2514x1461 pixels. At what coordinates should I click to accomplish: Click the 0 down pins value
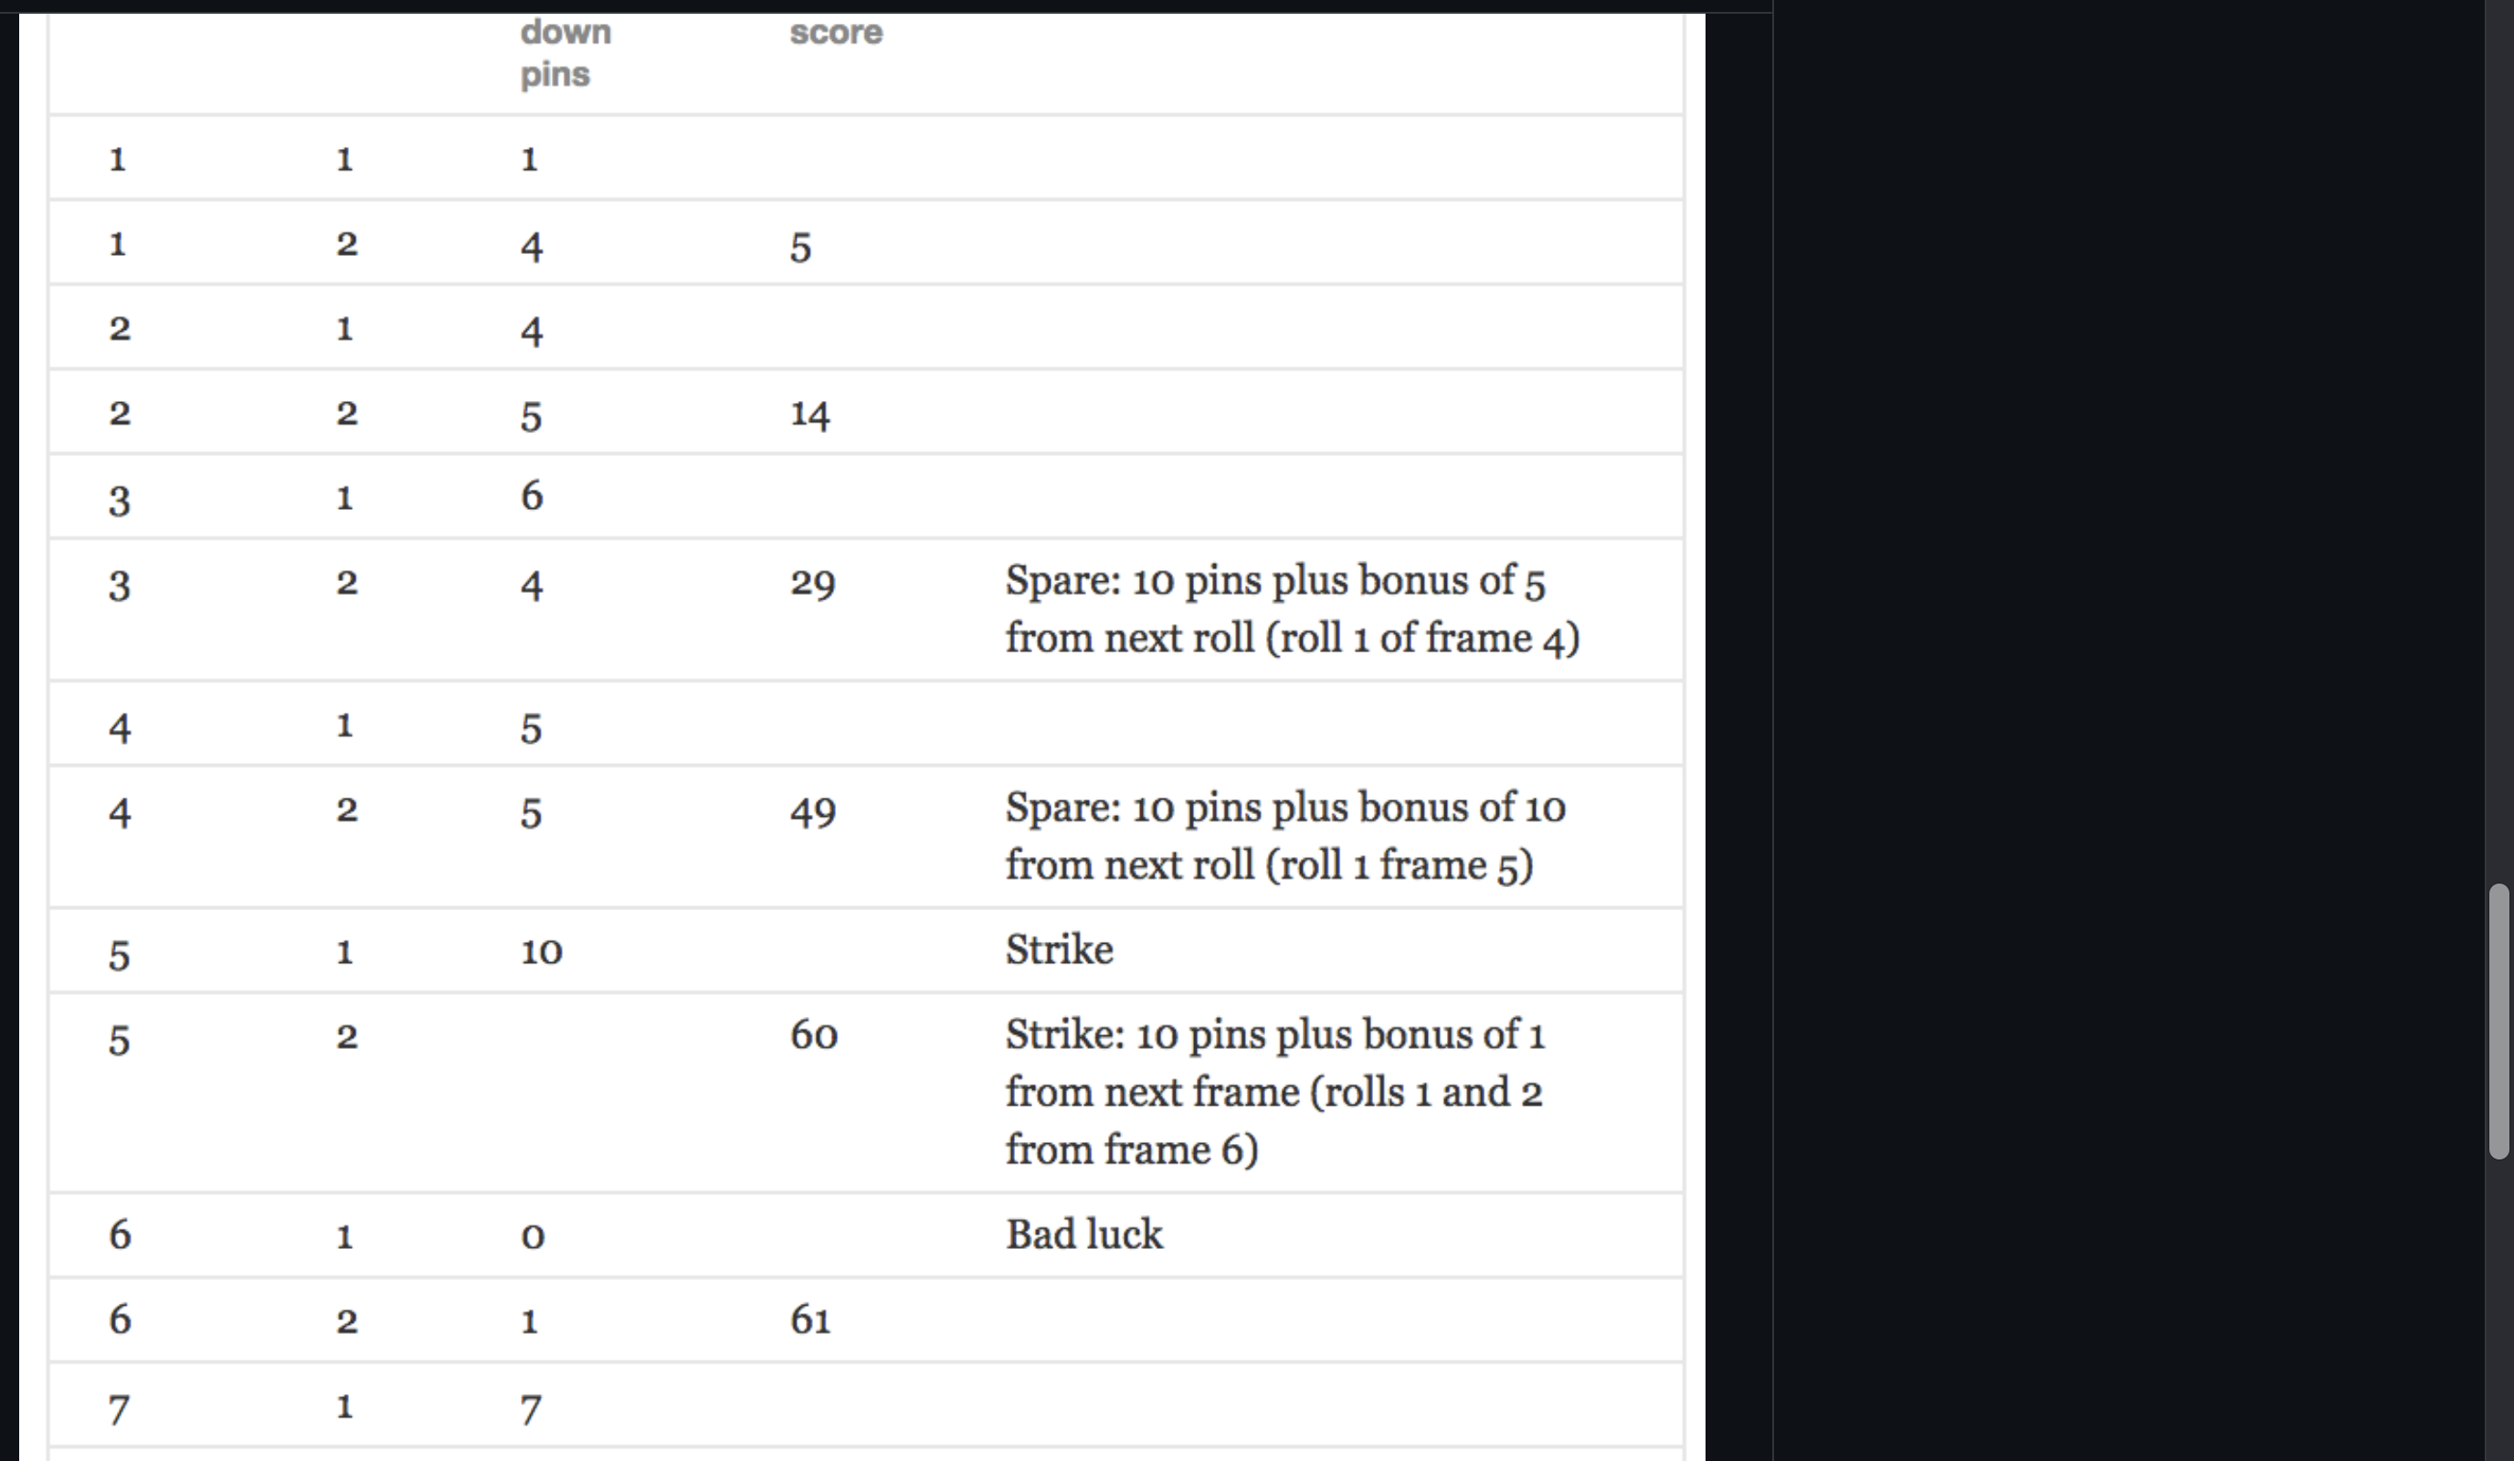532,1236
